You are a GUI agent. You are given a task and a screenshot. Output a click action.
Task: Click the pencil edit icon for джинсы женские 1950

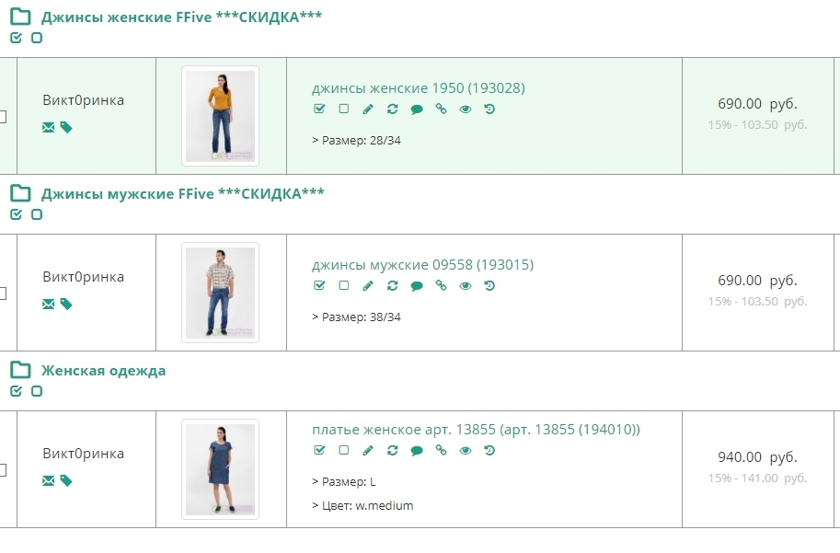(x=368, y=109)
